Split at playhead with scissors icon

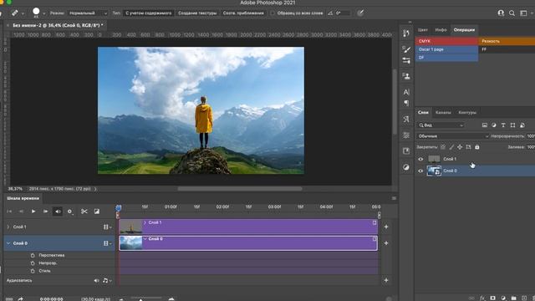coord(84,212)
